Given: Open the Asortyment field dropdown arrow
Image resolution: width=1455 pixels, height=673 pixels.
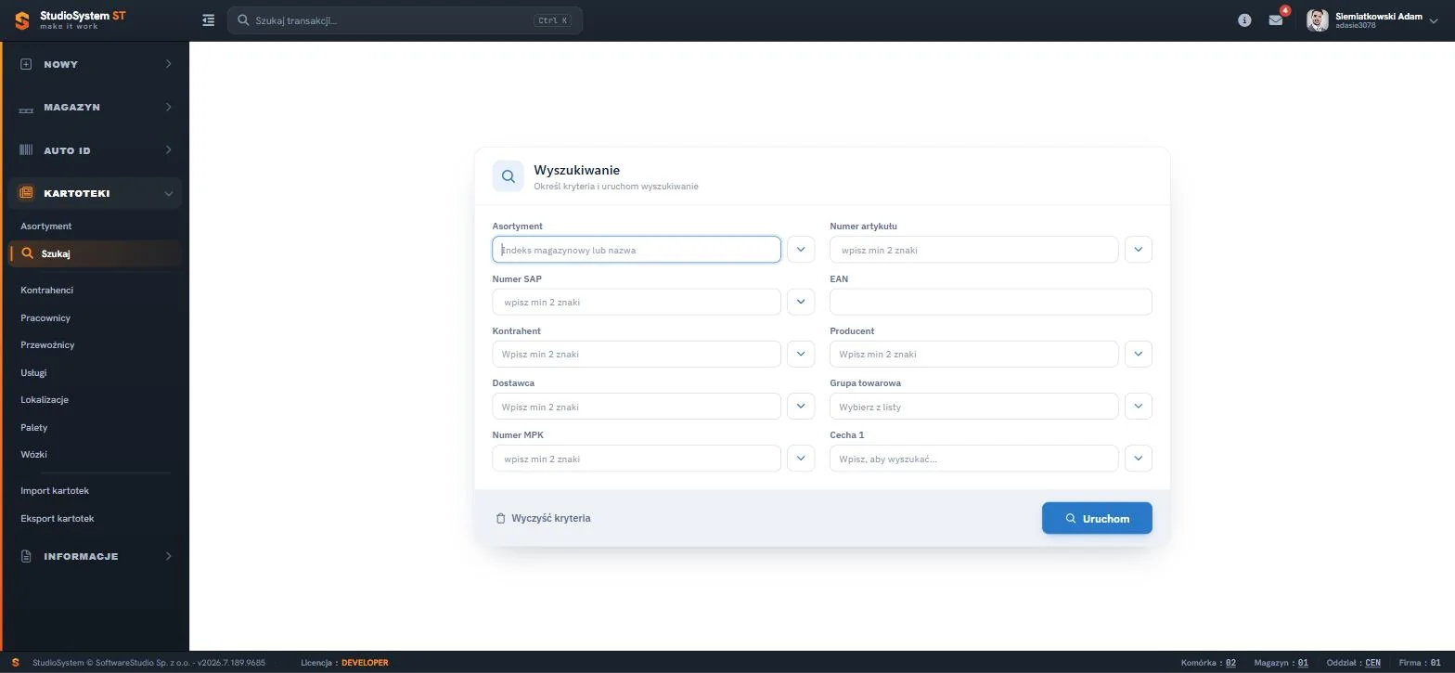Looking at the screenshot, I should [801, 249].
